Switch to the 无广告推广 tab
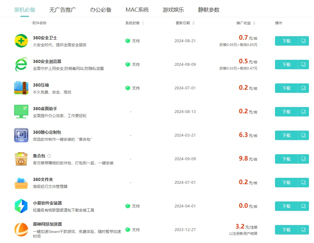Screen dimensions: 314x243 (x=63, y=10)
